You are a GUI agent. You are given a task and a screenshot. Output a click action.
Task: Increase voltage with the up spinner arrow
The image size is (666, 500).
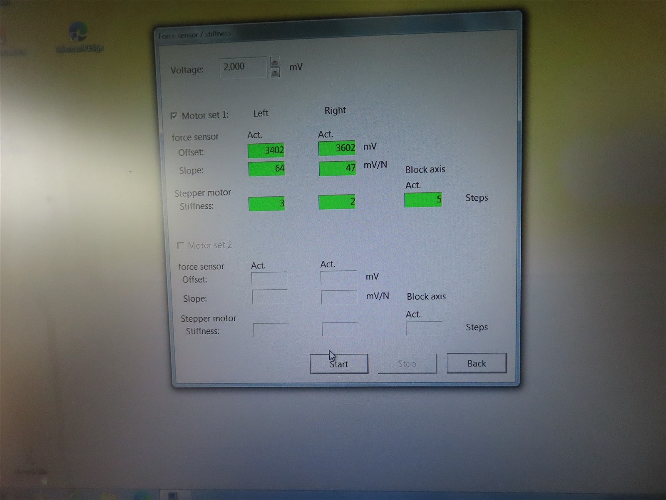(x=275, y=62)
